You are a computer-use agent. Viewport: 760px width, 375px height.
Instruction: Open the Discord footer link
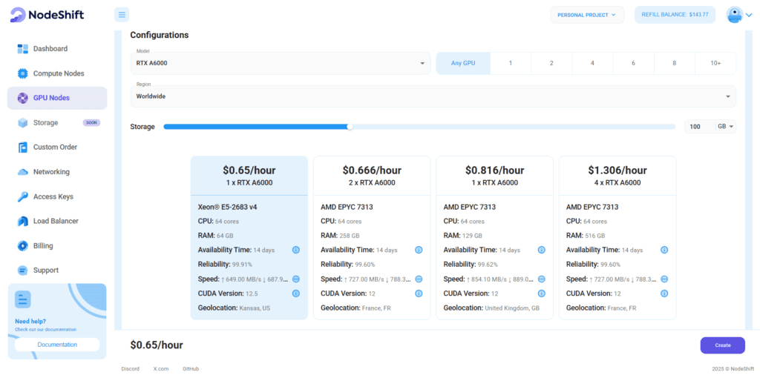click(x=130, y=369)
